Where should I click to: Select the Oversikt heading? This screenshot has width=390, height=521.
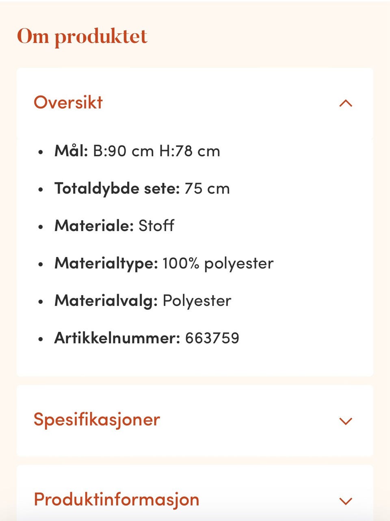(x=68, y=103)
